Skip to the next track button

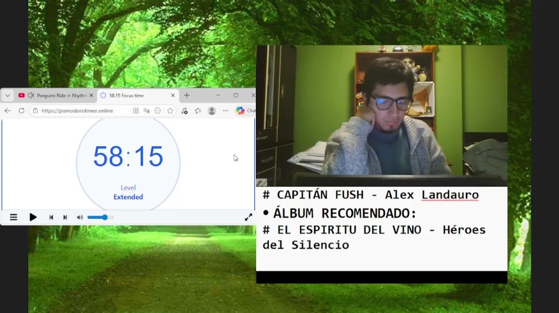click(65, 217)
